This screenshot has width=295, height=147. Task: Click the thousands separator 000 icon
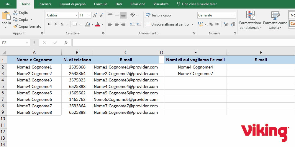tap(217, 24)
